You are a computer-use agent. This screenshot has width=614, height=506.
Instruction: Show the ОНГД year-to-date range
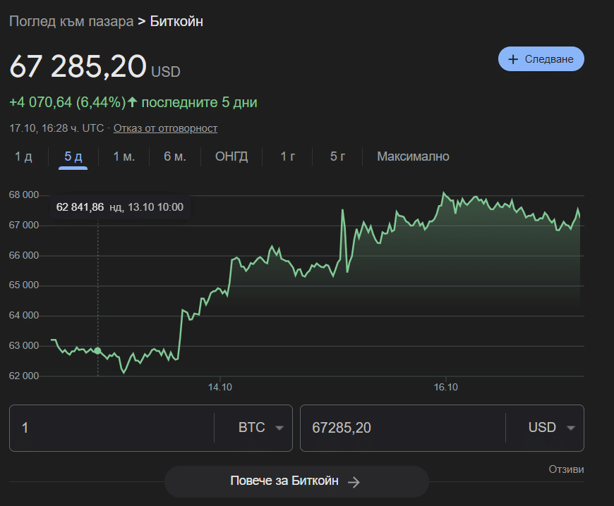click(x=231, y=156)
